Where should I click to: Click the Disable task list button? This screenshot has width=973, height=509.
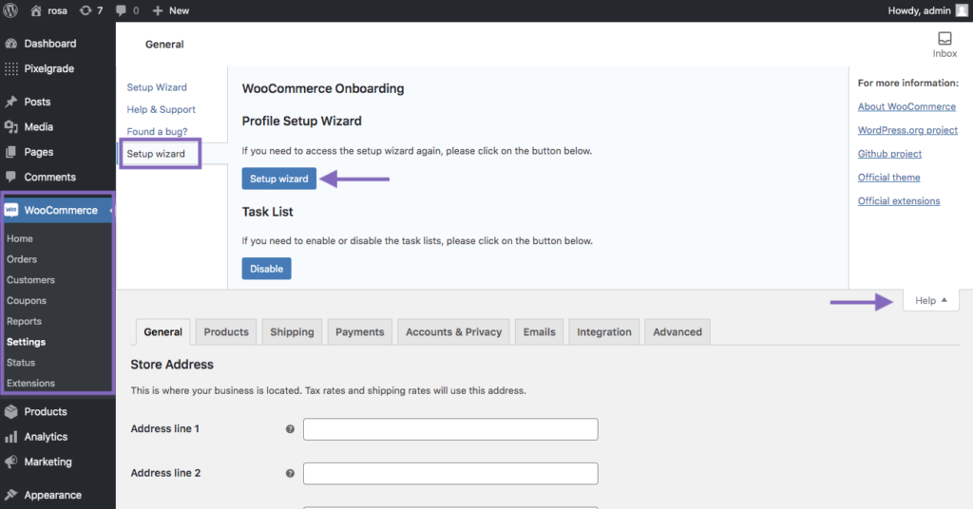[266, 269]
